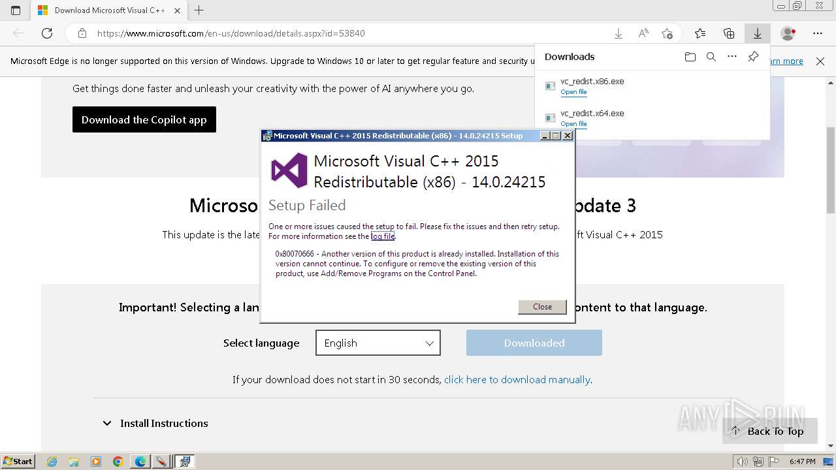
Task: Switch to Edge taskbar button
Action: [140, 462]
